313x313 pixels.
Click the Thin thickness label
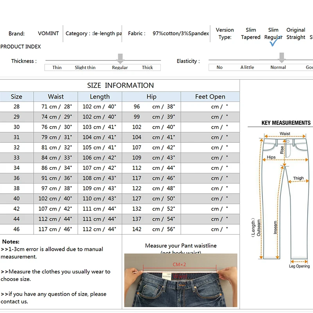pos(57,67)
